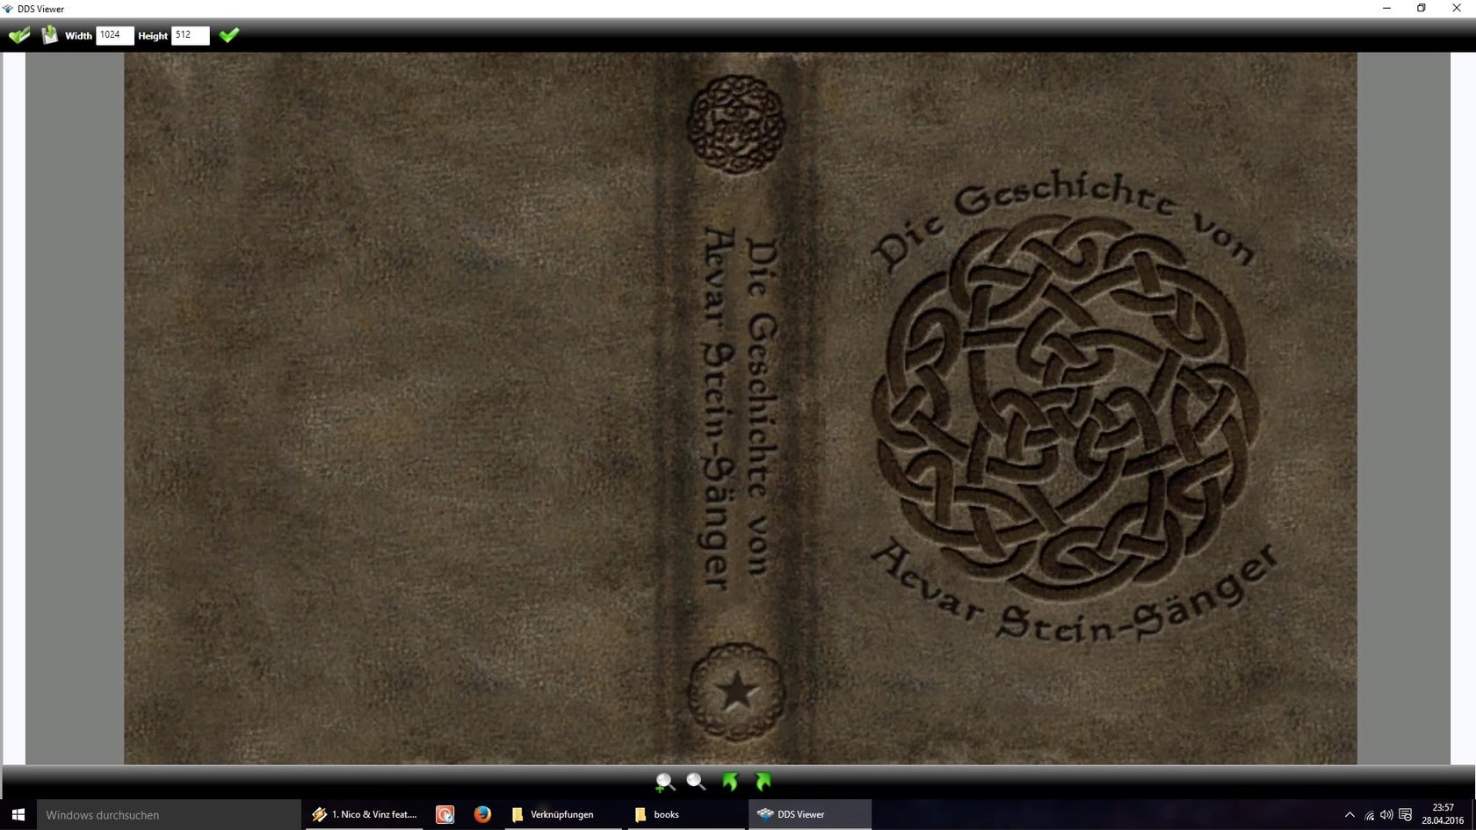The height and width of the screenshot is (830, 1476).
Task: Click the green Open file folder icon
Action: [19, 35]
